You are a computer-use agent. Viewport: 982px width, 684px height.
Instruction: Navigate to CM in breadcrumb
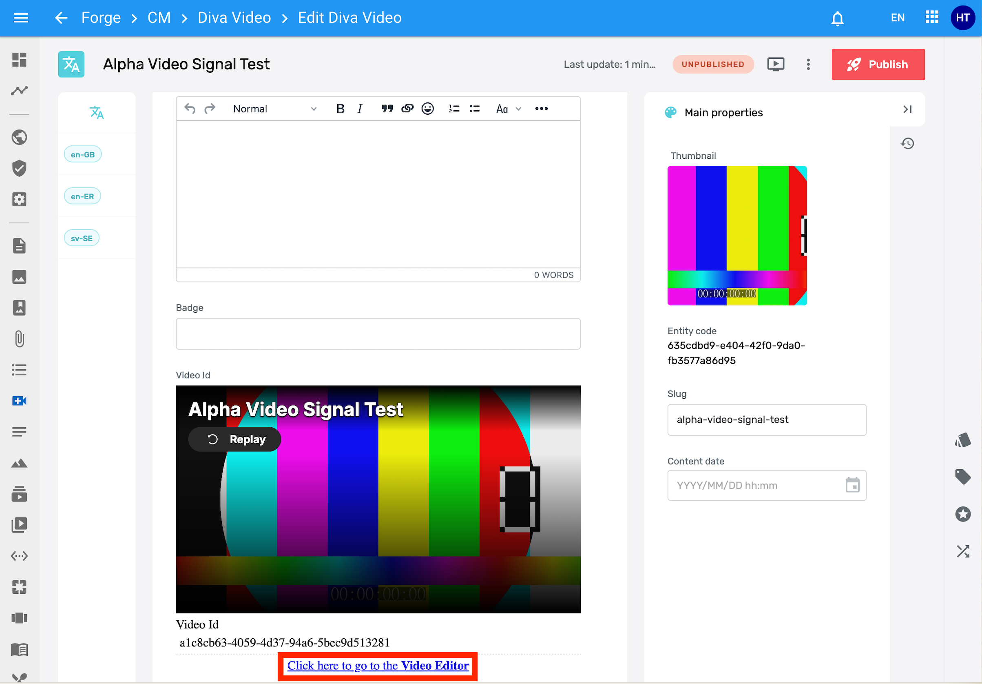coord(159,18)
